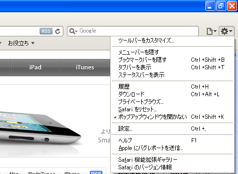
Task: Click the RSS button in address bar
Action: point(46,31)
